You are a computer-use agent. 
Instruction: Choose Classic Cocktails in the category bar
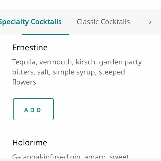click(103, 22)
